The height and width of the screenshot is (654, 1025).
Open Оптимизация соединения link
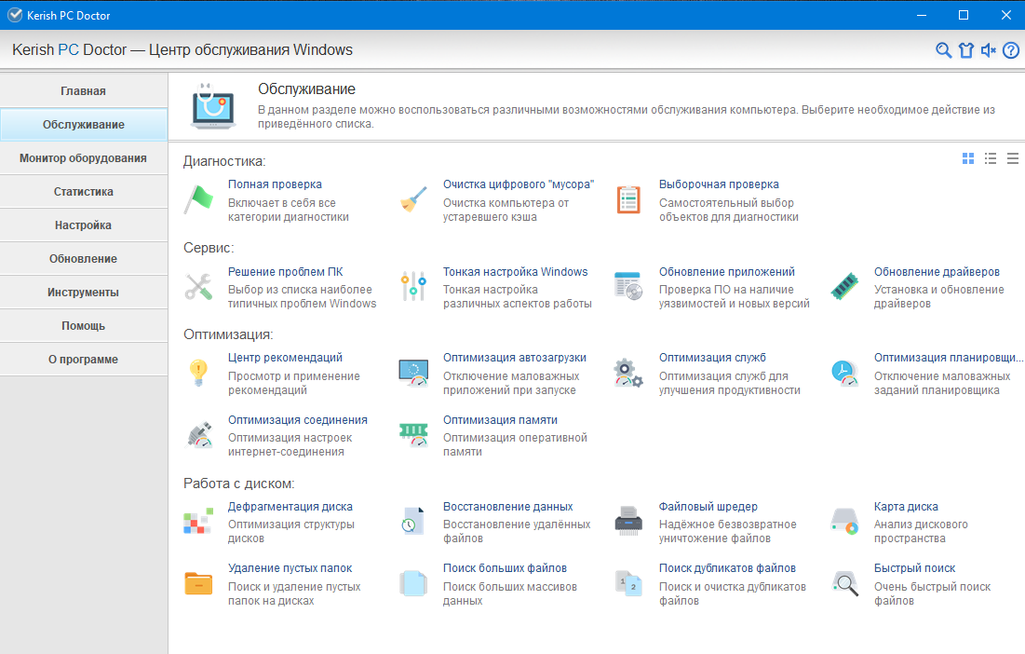pos(297,420)
